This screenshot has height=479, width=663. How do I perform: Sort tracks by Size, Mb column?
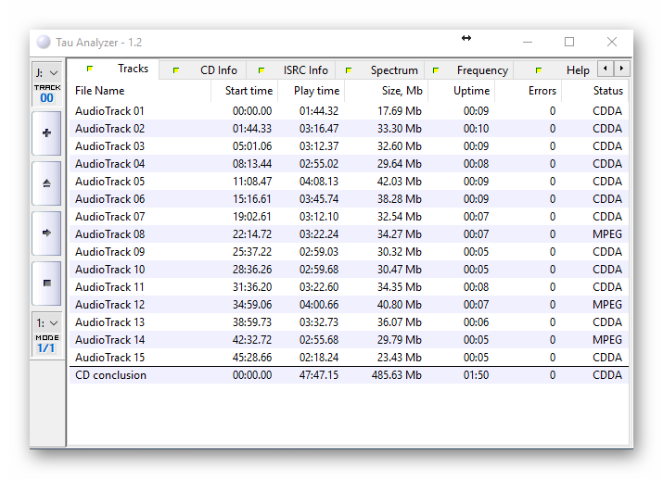(402, 91)
